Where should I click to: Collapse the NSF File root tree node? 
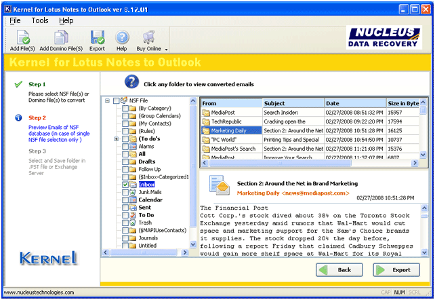(x=107, y=100)
